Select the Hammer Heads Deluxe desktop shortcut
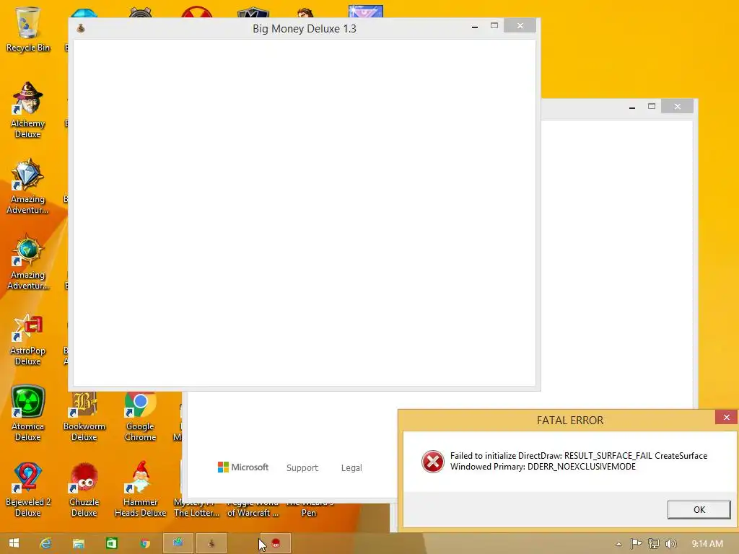The image size is (739, 554). [140, 490]
